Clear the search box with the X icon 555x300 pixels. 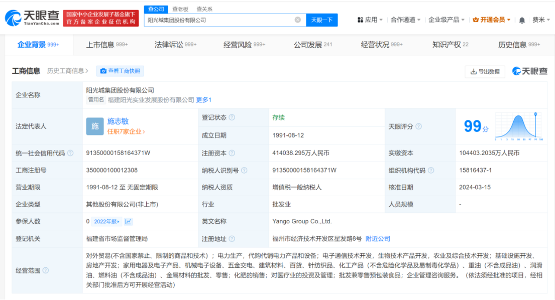(298, 20)
